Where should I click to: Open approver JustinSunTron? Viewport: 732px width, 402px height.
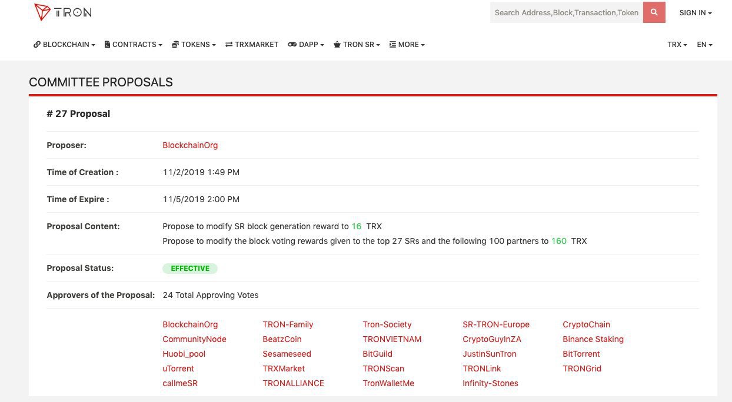click(490, 354)
